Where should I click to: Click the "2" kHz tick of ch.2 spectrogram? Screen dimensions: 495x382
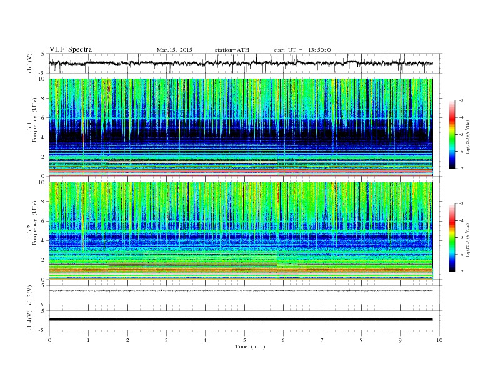coord(43,260)
